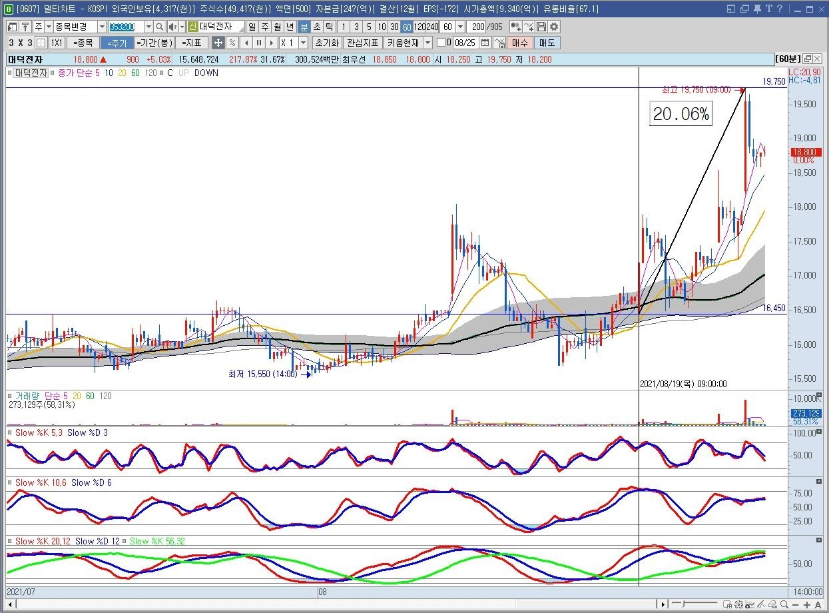Collapse the Slow %K 5,3 indicator panel
The height and width of the screenshot is (613, 829).
pos(819,432)
